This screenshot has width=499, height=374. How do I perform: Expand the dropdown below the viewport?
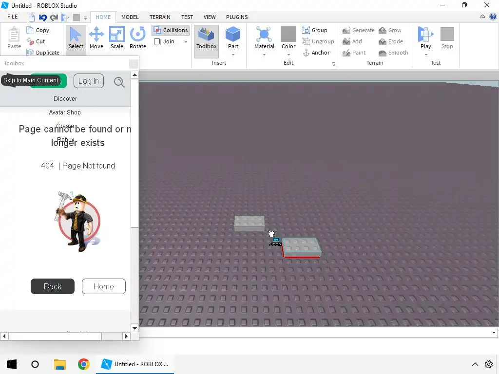(494, 333)
